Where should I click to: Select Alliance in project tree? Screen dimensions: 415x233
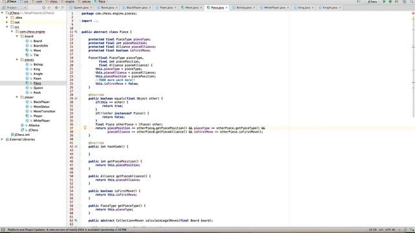(34, 125)
